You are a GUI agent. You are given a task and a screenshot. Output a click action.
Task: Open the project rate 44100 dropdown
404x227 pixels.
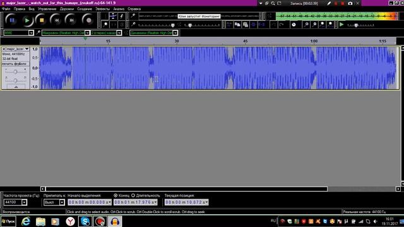coord(24,202)
